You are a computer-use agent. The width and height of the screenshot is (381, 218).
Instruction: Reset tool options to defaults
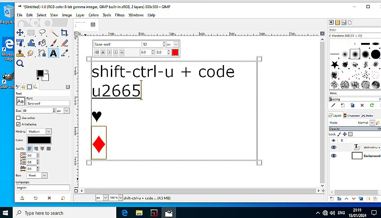(63, 198)
